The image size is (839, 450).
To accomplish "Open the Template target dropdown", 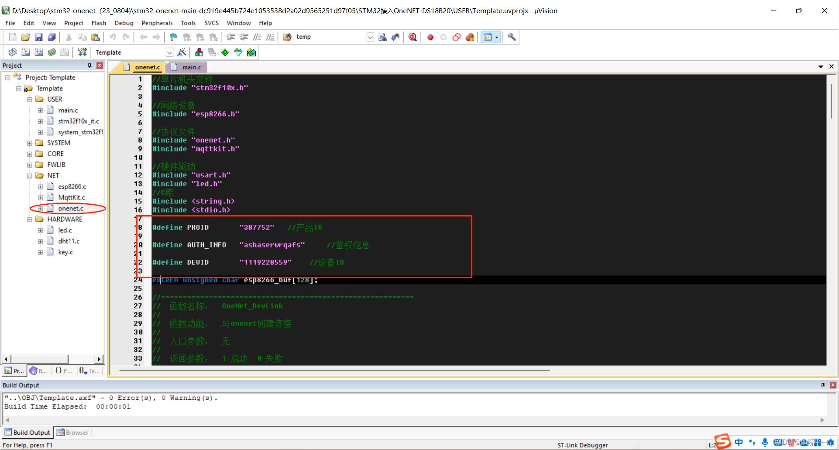I will tap(169, 52).
